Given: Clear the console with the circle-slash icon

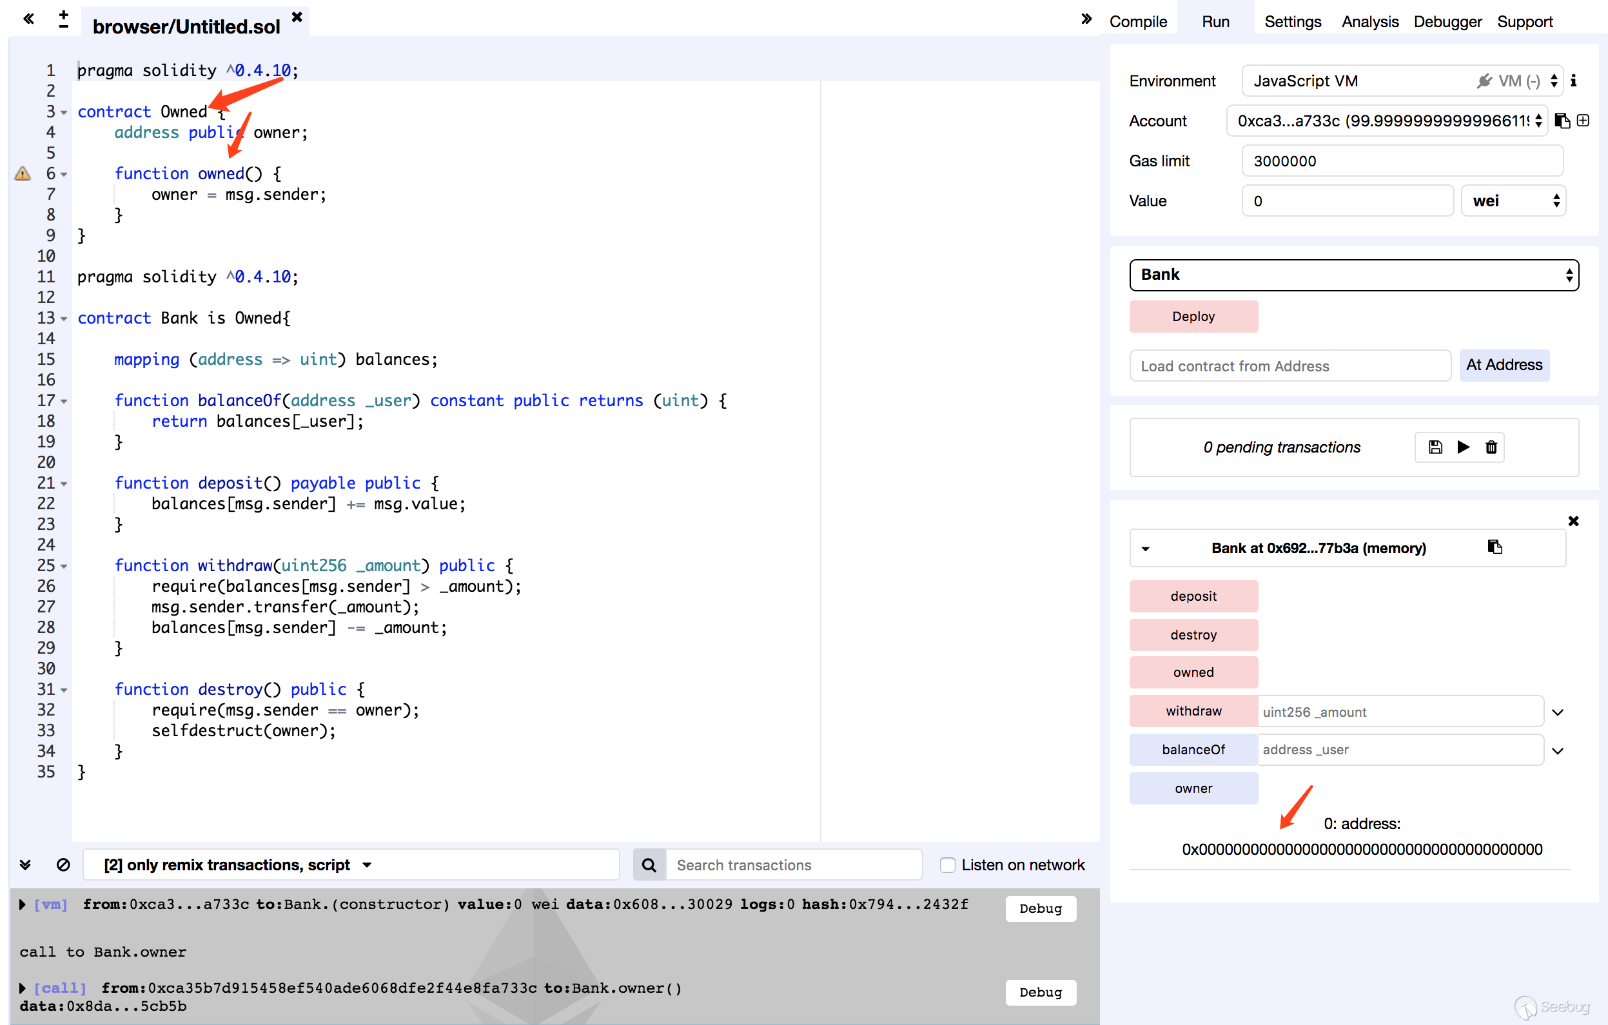Looking at the screenshot, I should coord(63,864).
